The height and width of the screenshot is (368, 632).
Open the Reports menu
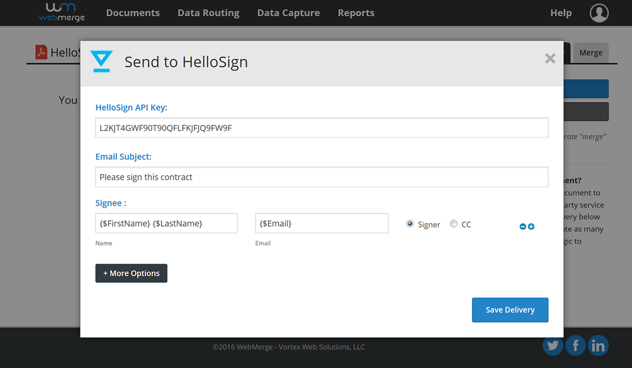pos(356,13)
